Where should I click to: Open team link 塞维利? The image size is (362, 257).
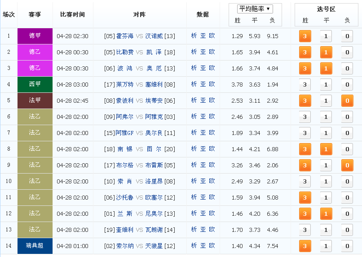pos(154,84)
